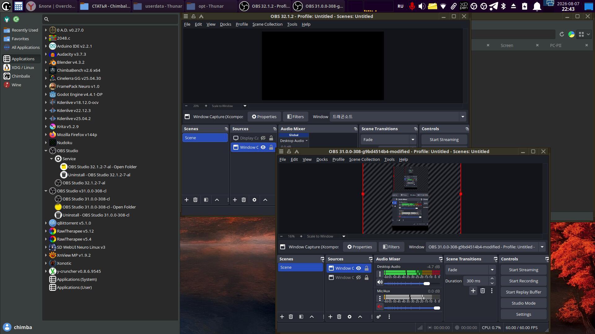The image size is (595, 334).
Task: Zoom in the OBS 31.0.0 preview with plus
Action: coord(301,236)
